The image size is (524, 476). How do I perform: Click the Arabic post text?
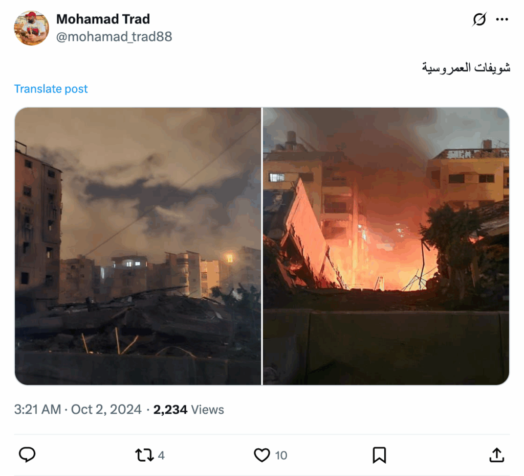pyautogui.click(x=466, y=67)
